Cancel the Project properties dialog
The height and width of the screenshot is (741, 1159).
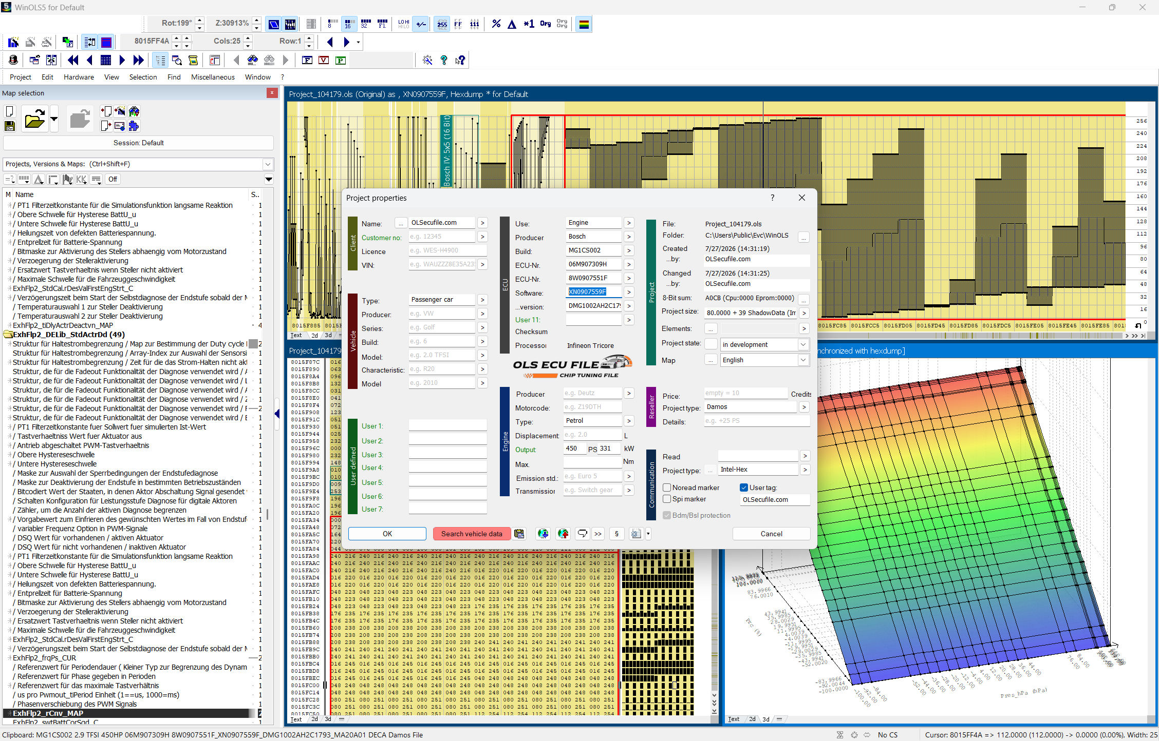pos(771,534)
